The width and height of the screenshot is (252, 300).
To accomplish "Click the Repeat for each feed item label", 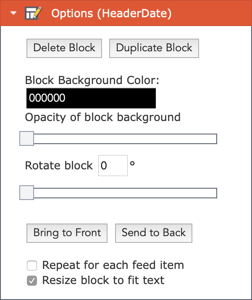I will tap(113, 265).
